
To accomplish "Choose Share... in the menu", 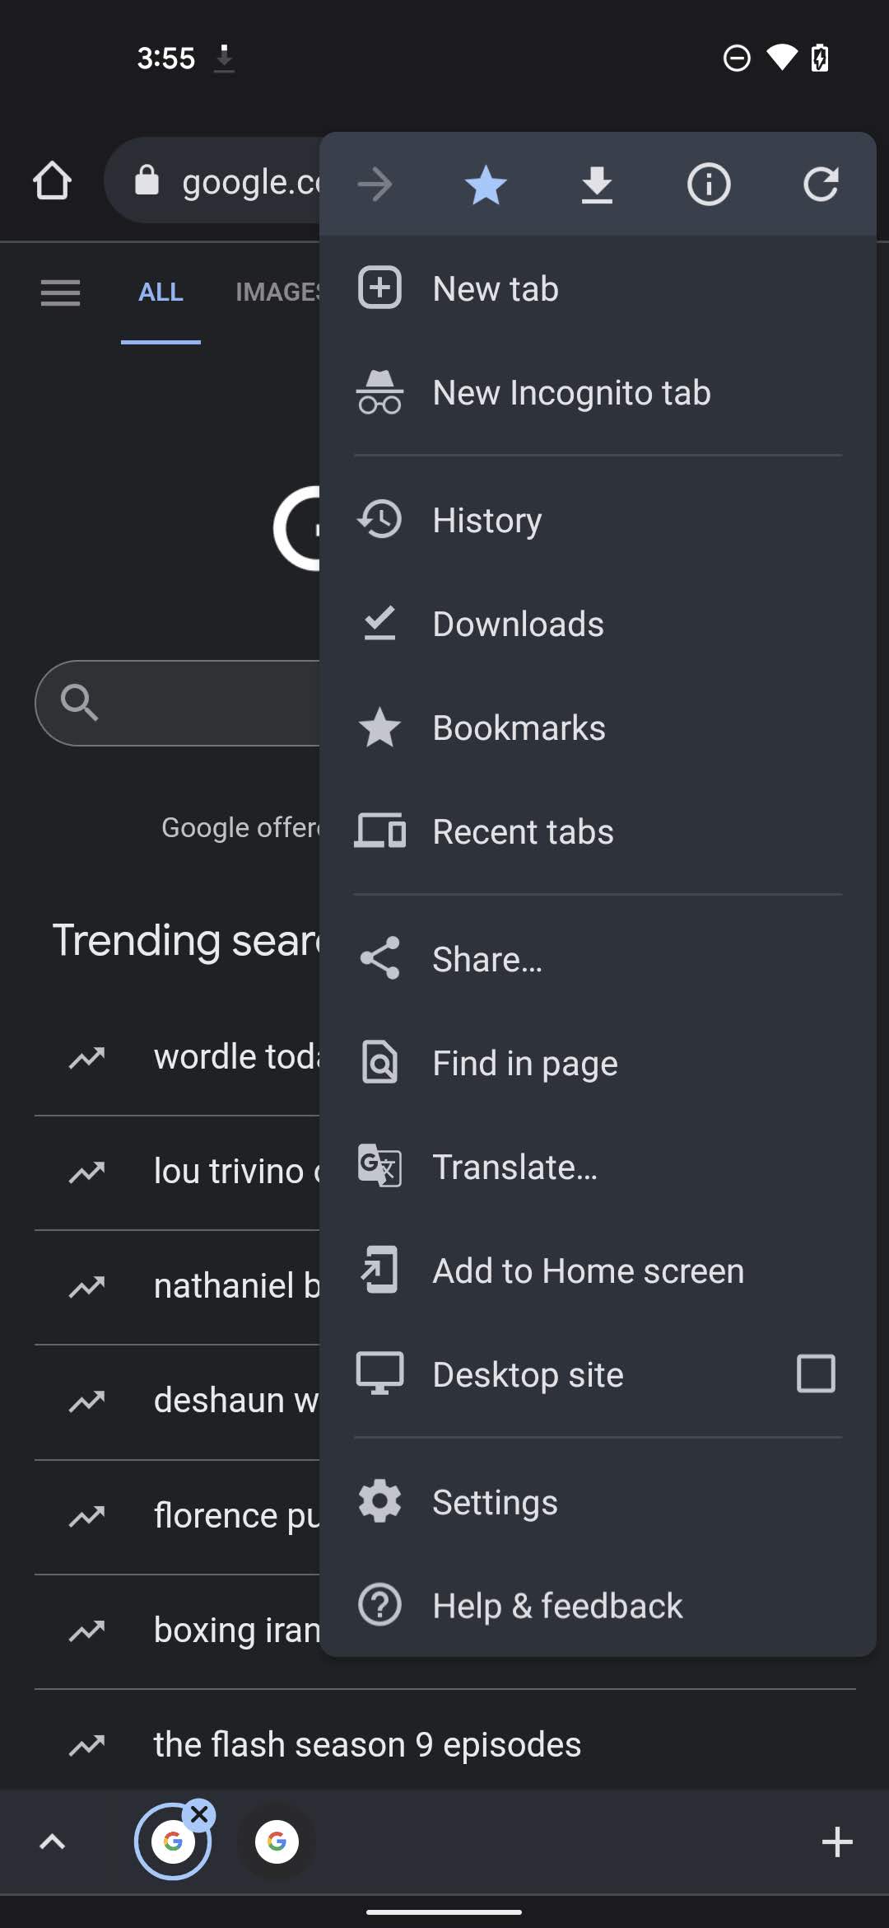I will (598, 960).
